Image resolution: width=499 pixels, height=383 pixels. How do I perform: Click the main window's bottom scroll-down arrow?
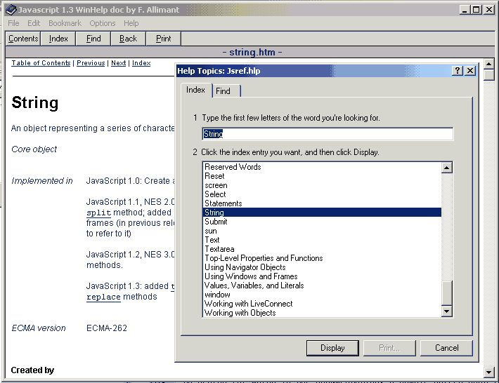(x=490, y=371)
